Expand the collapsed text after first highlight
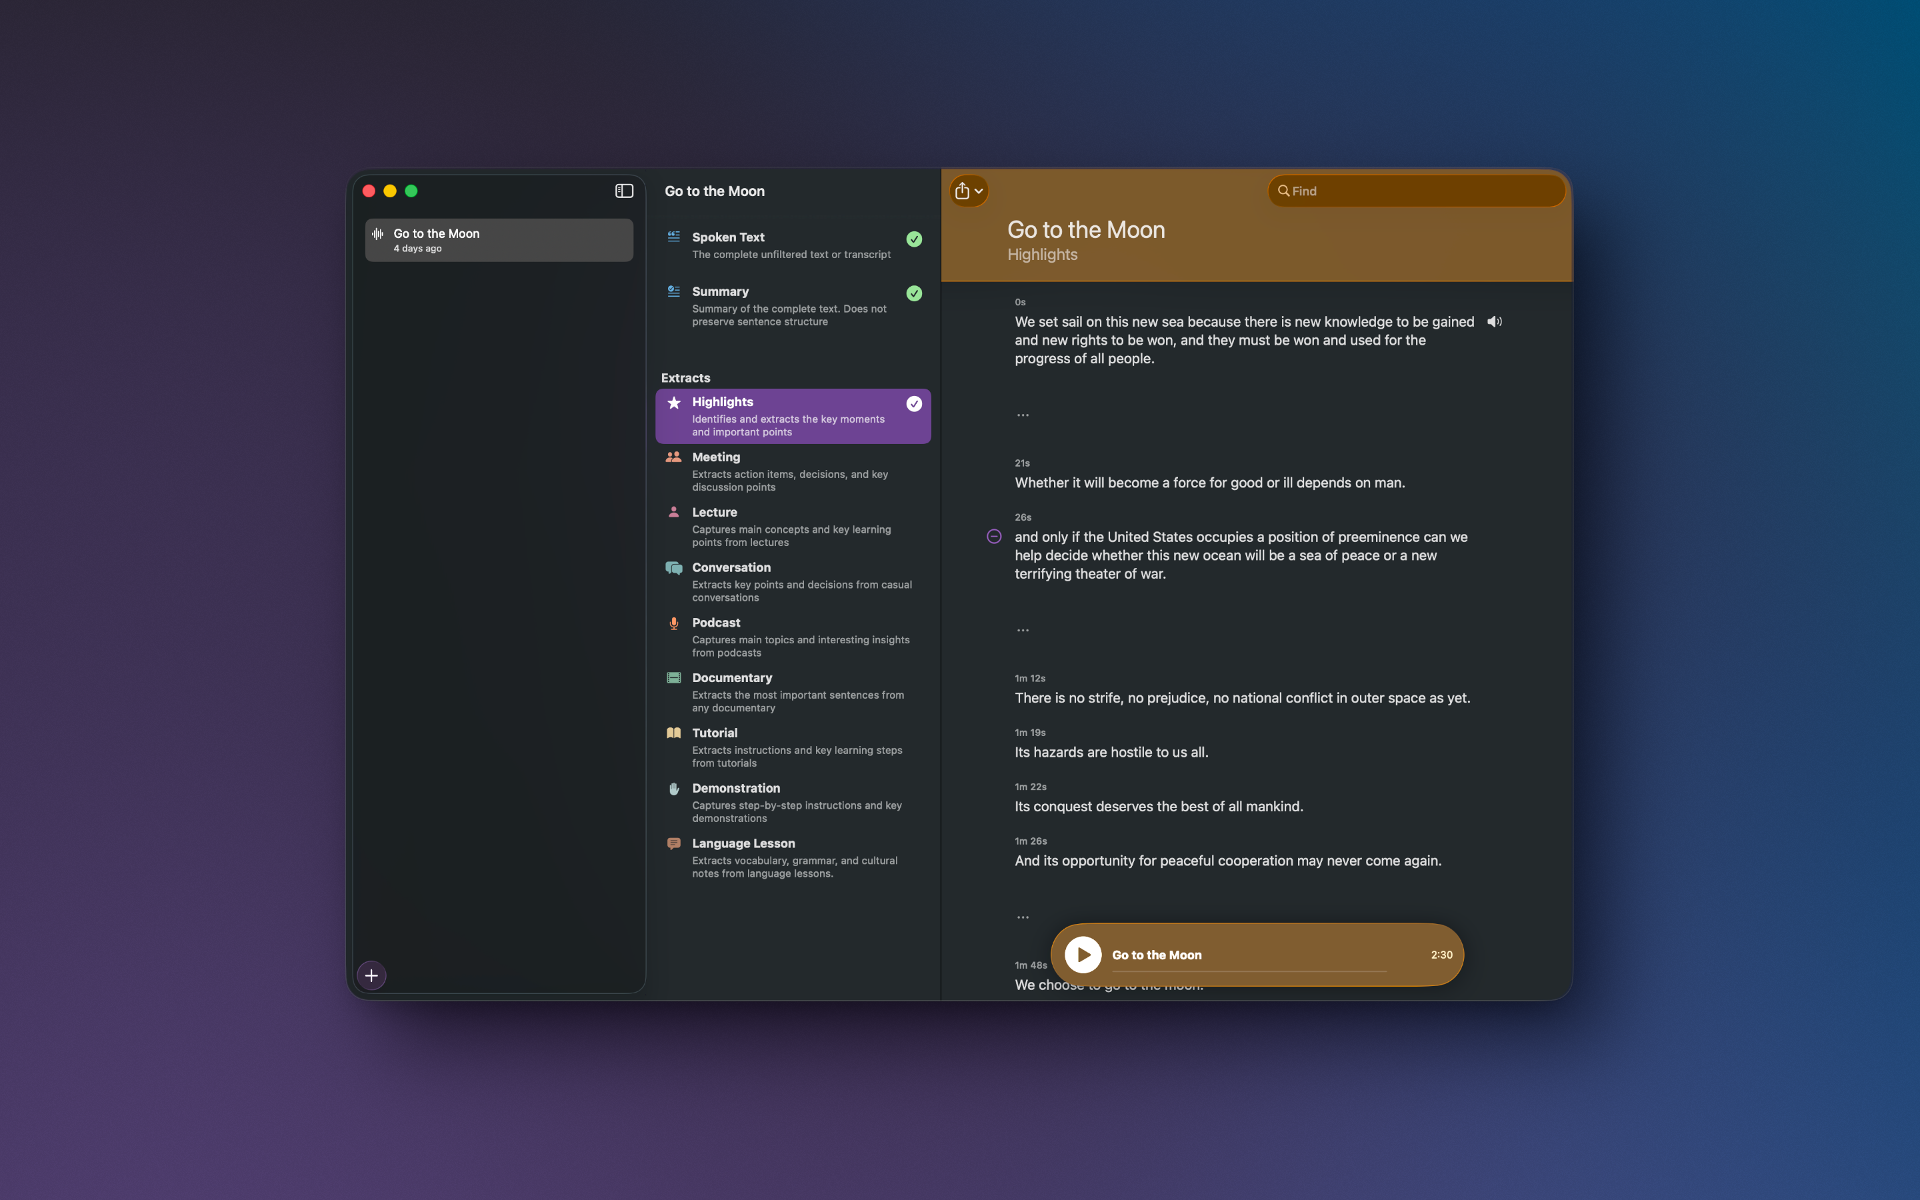This screenshot has width=1920, height=1200. coord(1022,414)
